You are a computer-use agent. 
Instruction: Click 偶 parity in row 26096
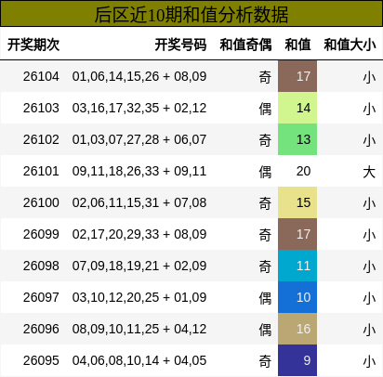click(265, 330)
